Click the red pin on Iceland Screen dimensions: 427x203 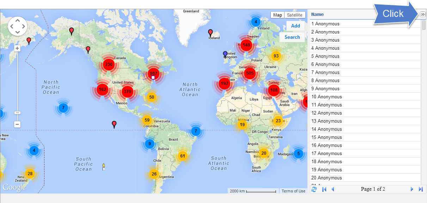[x=211, y=33]
